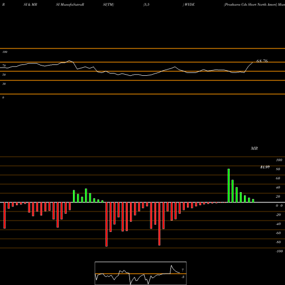Click the WYDE ticker symbol text
The image size is (285, 285).
189,5
